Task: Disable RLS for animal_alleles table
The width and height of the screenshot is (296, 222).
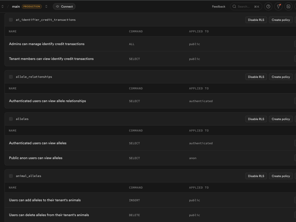Action: click(x=256, y=176)
